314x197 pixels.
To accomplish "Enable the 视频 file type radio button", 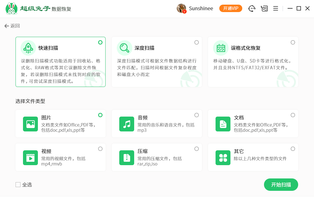I will point(100,149).
